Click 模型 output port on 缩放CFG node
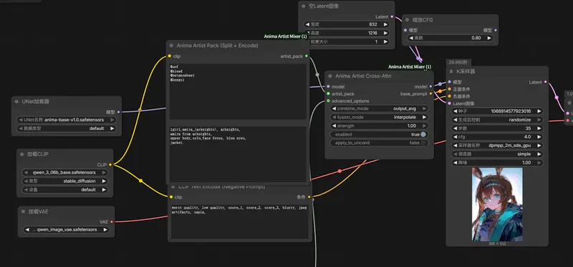This screenshot has height=267, width=573. tap(496, 30)
